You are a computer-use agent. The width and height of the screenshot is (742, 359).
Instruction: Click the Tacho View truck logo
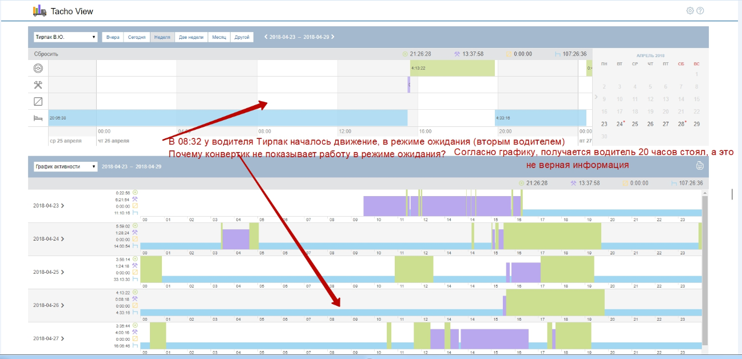[x=39, y=11]
